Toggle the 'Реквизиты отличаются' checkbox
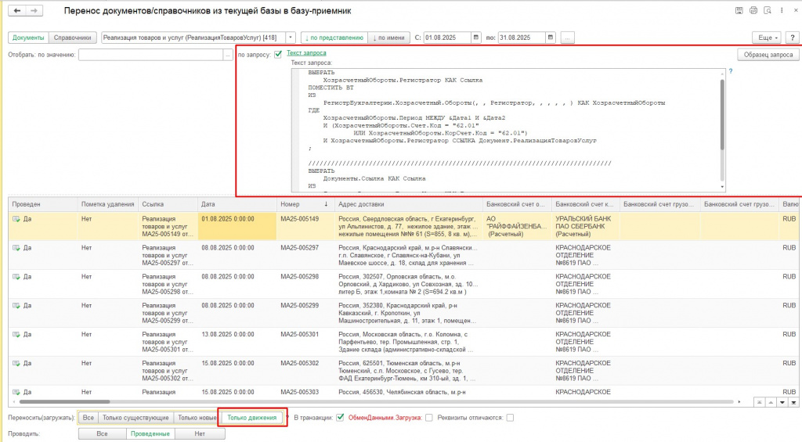 click(x=510, y=418)
